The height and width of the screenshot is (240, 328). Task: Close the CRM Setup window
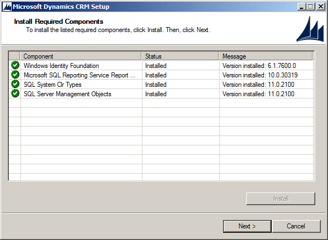(321, 7)
